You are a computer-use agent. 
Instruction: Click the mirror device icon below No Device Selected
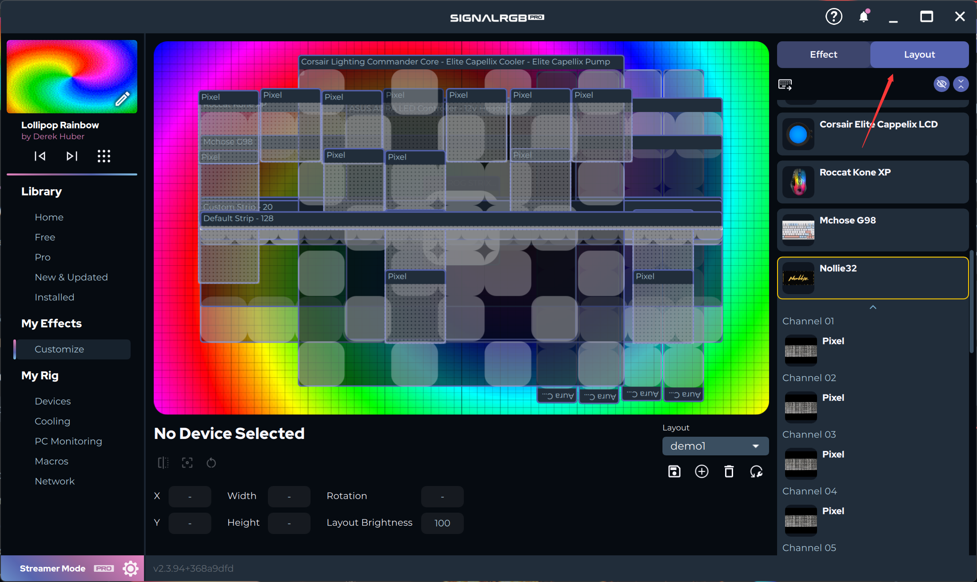163,462
